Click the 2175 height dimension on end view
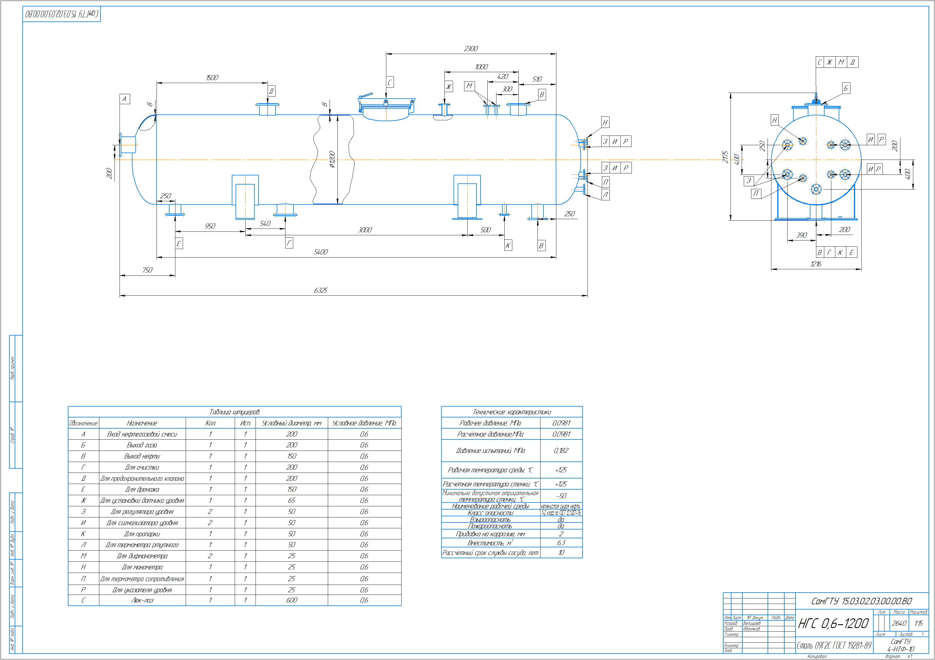Image resolution: width=935 pixels, height=660 pixels. 725,157
